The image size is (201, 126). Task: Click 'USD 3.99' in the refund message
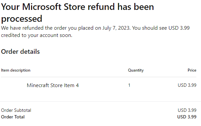(179, 28)
